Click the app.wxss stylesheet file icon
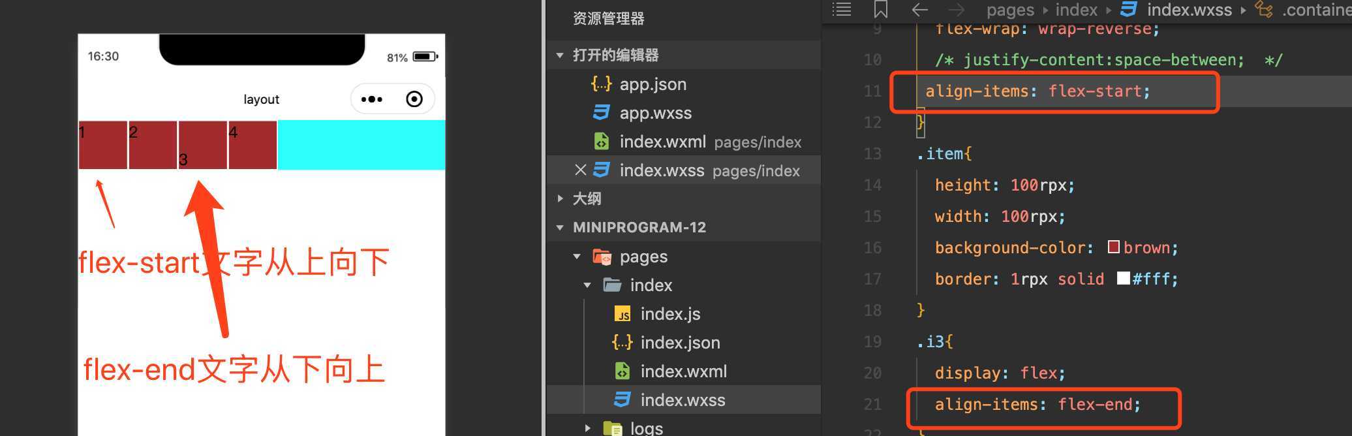 [x=601, y=112]
